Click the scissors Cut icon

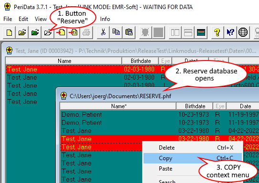103,32
